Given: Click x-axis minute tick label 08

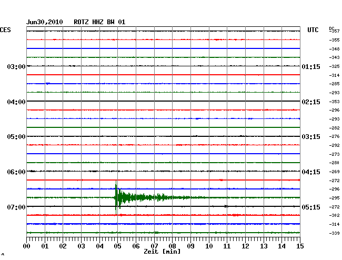Looking at the screenshot, I should coord(172,246).
